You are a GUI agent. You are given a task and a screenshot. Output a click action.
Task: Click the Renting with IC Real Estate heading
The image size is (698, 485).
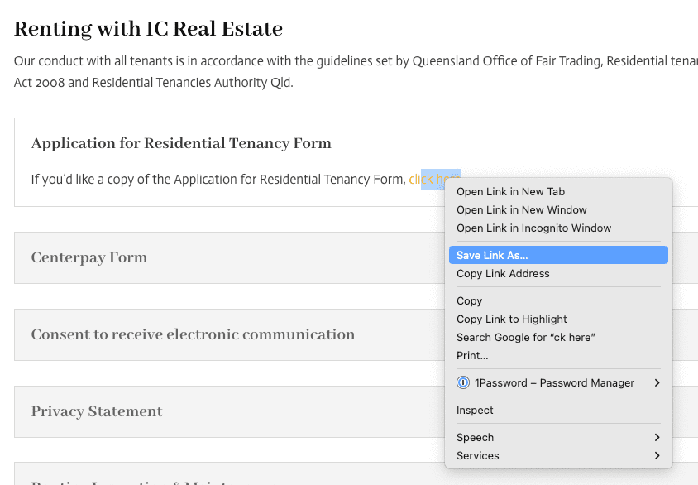[148, 30]
